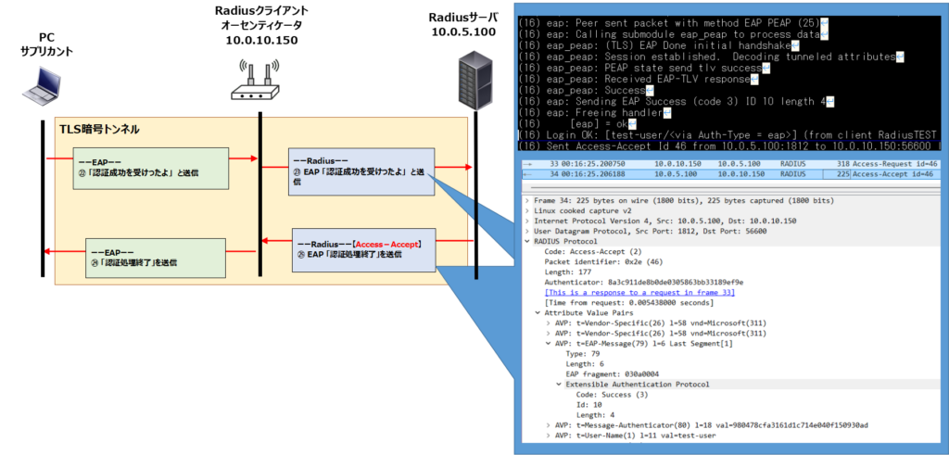Screen dimensions: 949x455
Task: Click the TLS暗号トンネル label
Action: pos(99,130)
